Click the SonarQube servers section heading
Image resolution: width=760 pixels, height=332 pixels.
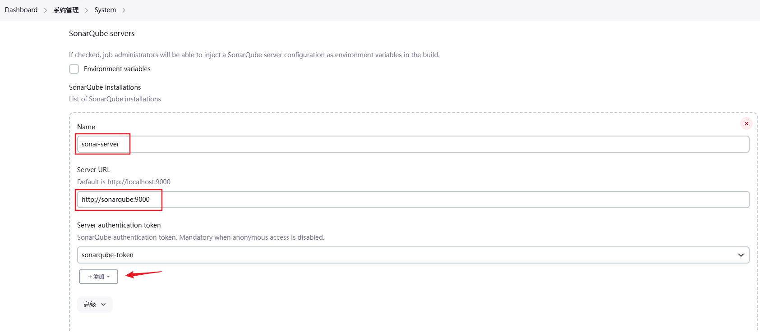pyautogui.click(x=102, y=33)
